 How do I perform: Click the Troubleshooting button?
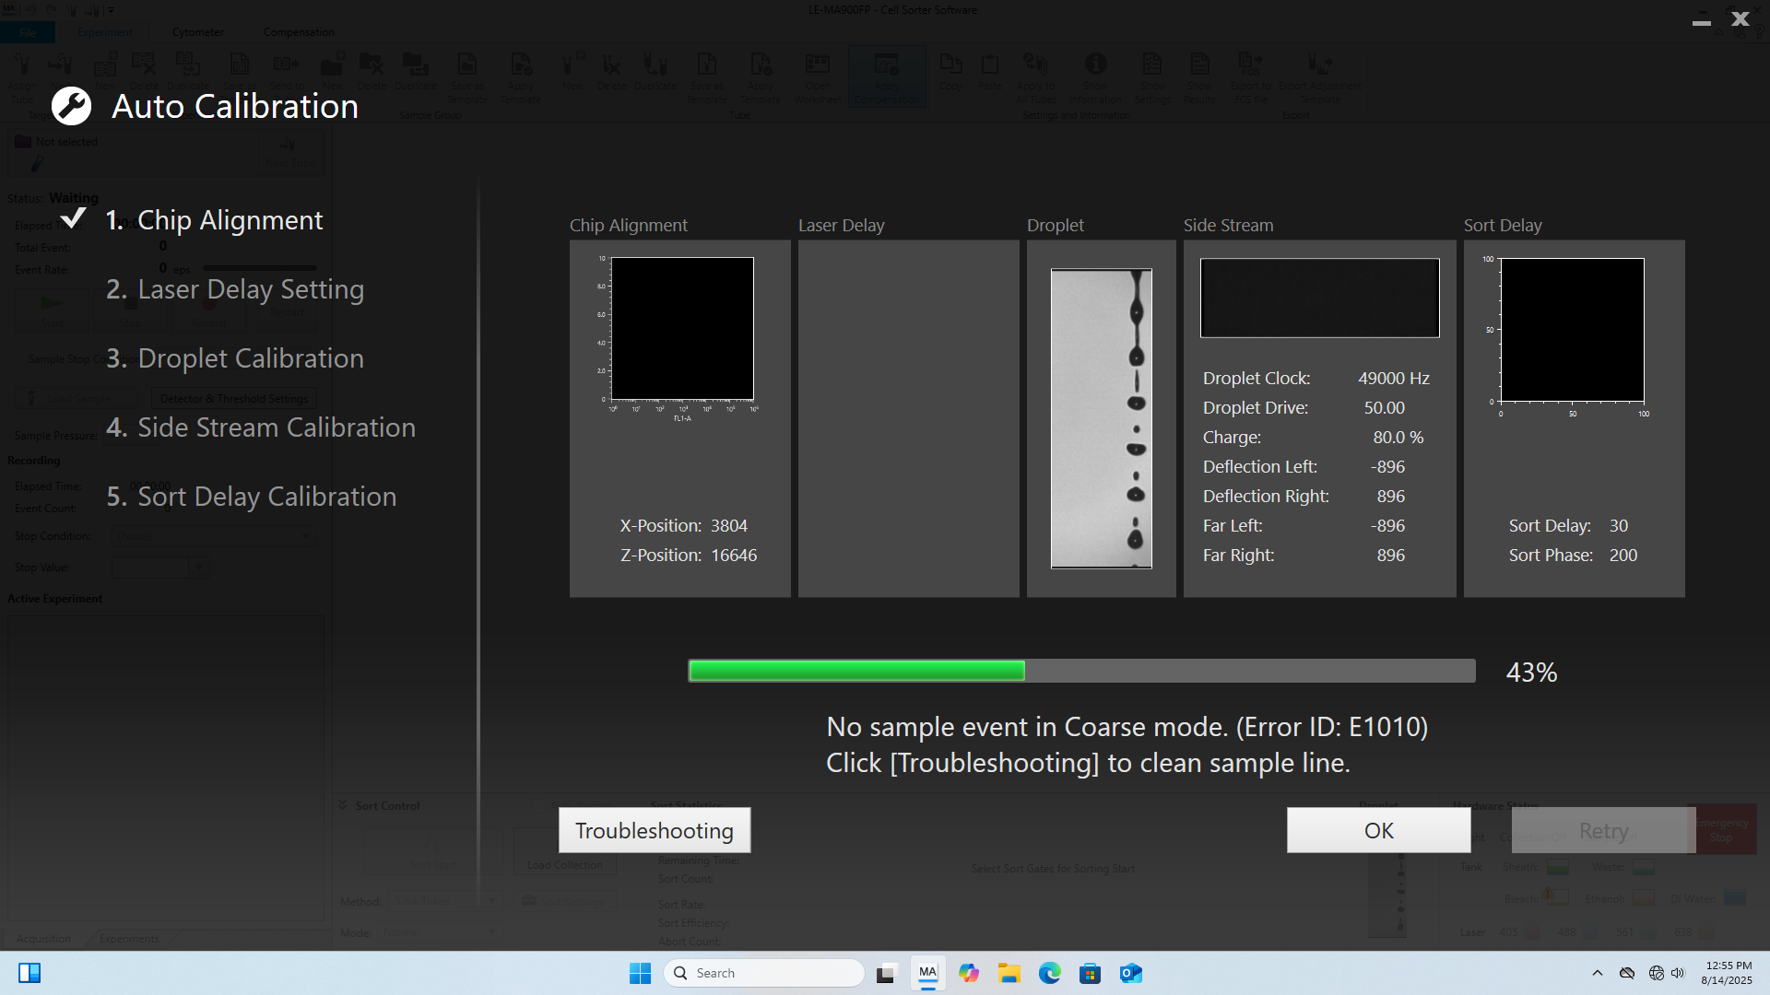(654, 829)
